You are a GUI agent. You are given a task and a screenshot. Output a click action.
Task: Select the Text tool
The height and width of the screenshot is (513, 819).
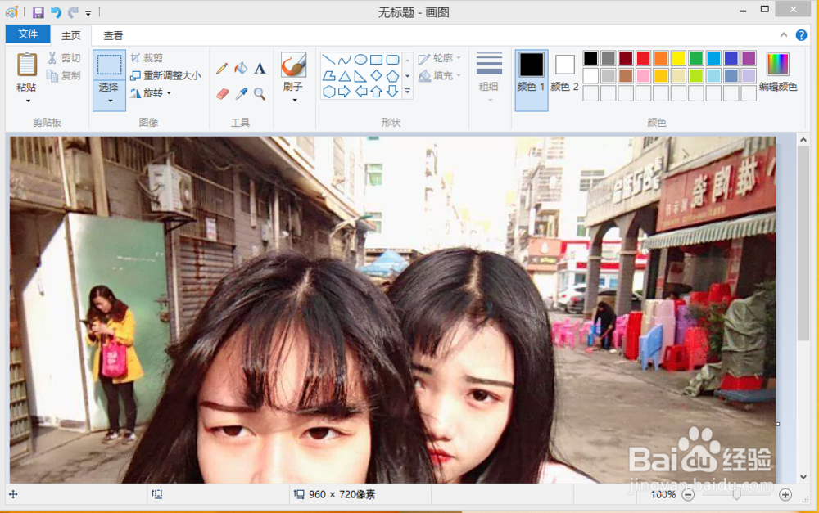click(259, 68)
